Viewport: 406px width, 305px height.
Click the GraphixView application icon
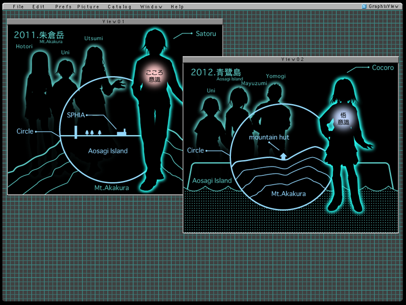(x=364, y=7)
